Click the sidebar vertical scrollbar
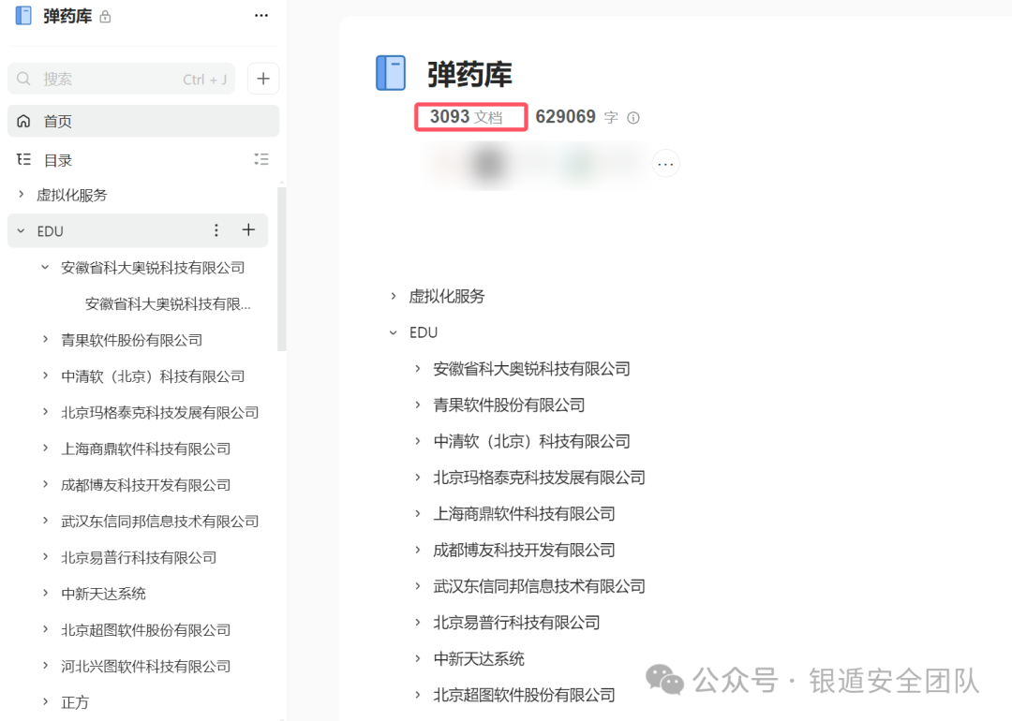1012x721 pixels. [x=281, y=269]
